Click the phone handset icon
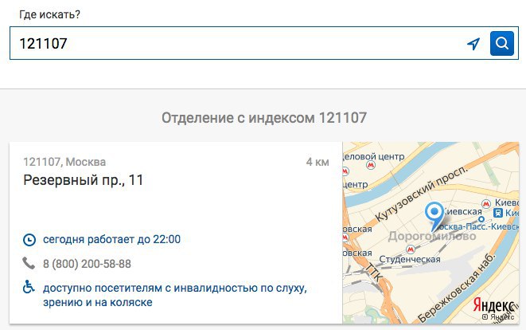Image resolution: width=526 pixels, height=330 pixels. [29, 263]
